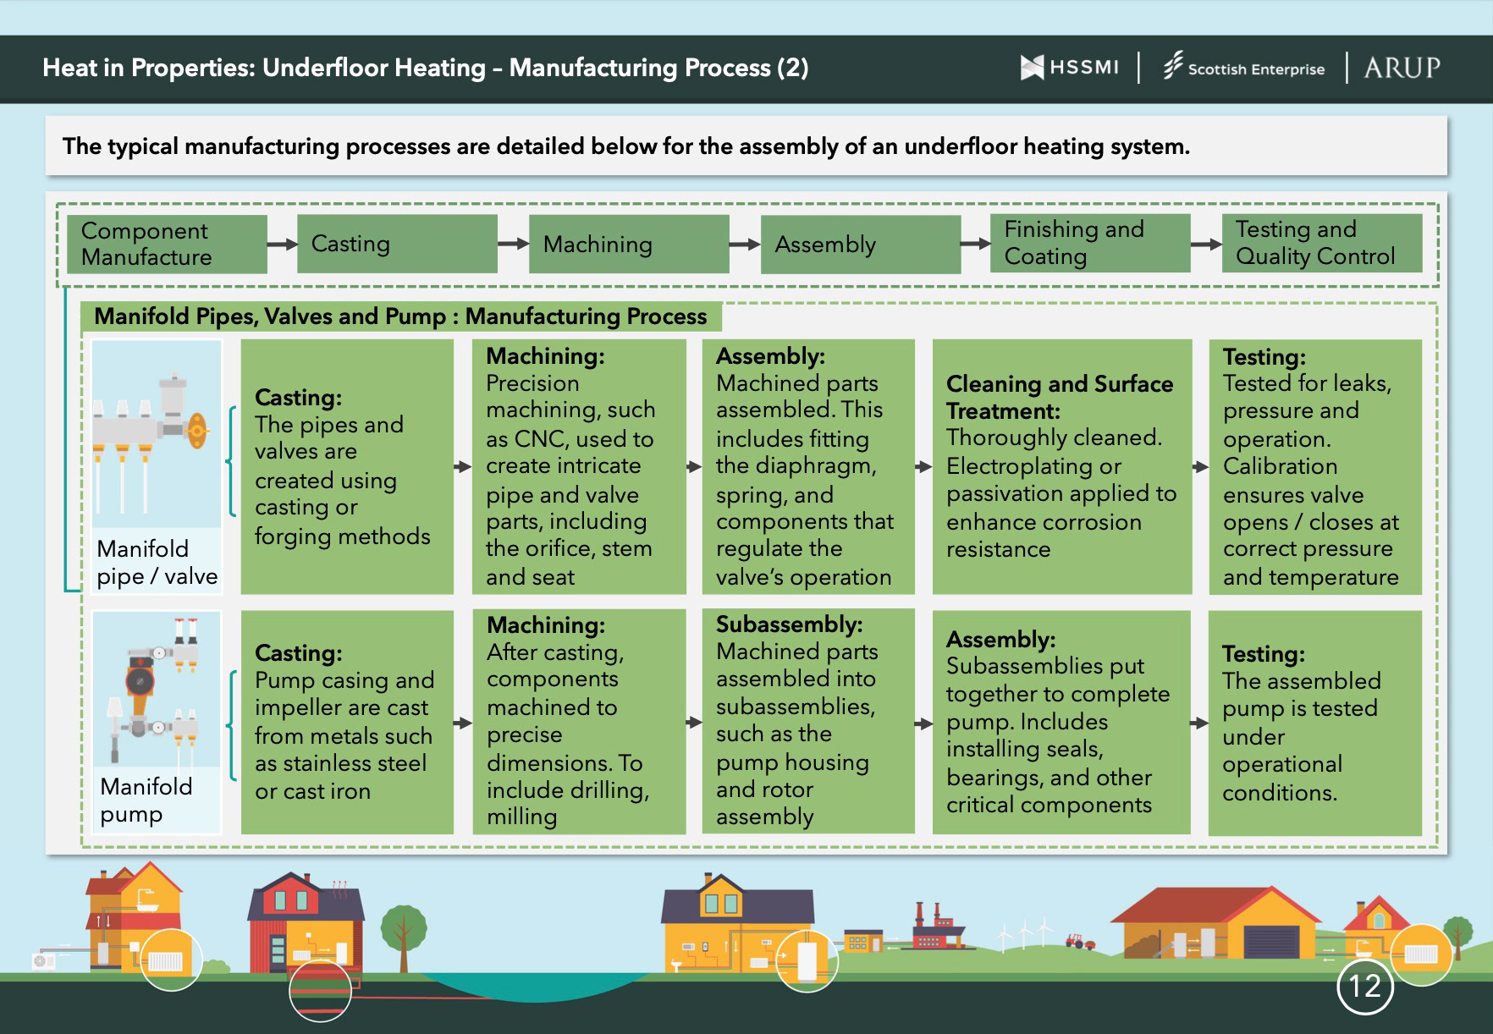Click the hot water cylinder circle icon

tap(807, 960)
